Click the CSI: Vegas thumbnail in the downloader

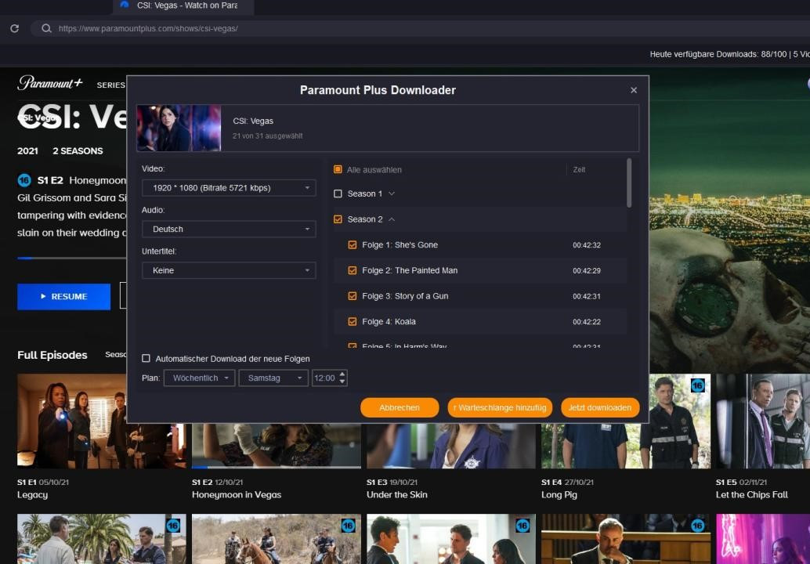point(179,128)
